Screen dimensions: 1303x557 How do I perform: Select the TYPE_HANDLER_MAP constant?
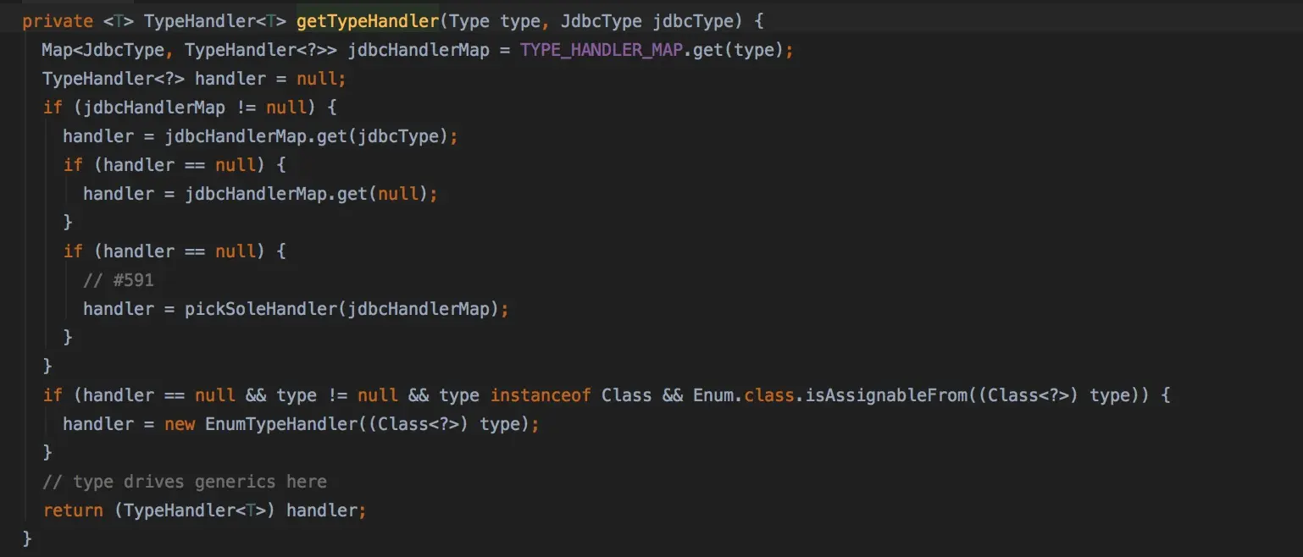pos(602,50)
